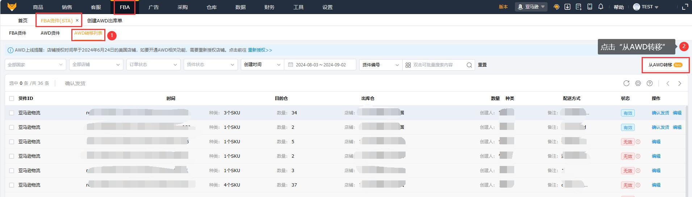Click 确认发货 in the 数量 34 row

pyautogui.click(x=660, y=113)
